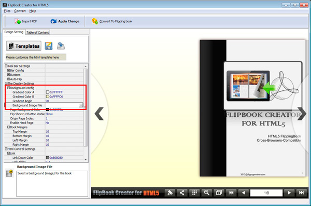The image size is (311, 206).
Task: Click Gradient Color A hex value 0xFFFFFF
Action: [x=56, y=92]
